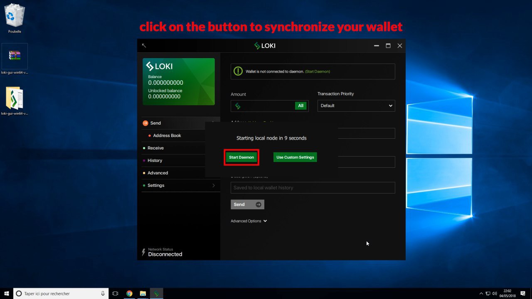Click the arrow icon in Loki's top-left corner
The height and width of the screenshot is (299, 532).
click(144, 46)
